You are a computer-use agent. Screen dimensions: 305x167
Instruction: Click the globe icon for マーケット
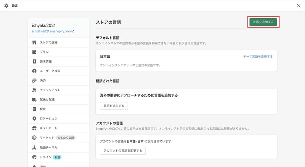pos(34,137)
